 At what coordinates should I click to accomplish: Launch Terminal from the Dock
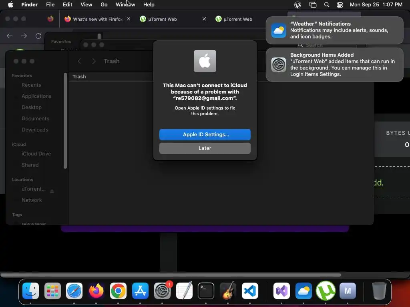[206, 291]
